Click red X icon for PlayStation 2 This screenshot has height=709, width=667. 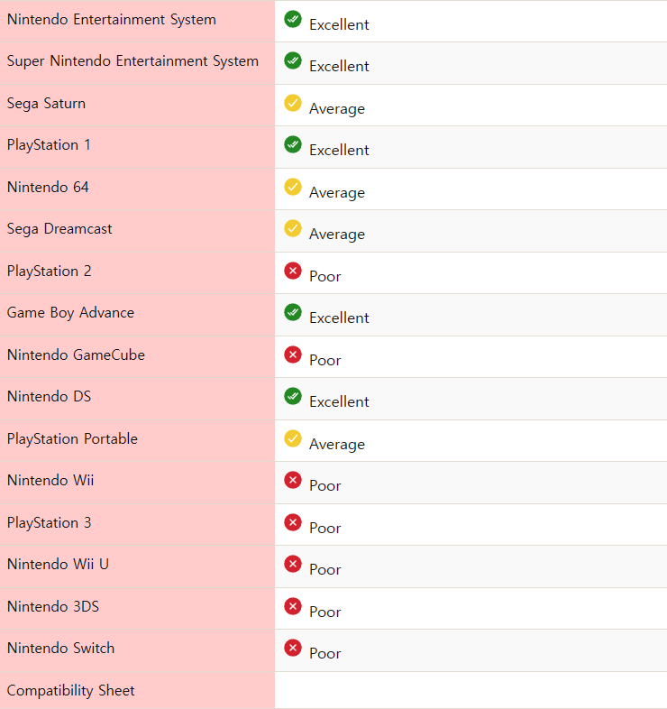coord(293,271)
